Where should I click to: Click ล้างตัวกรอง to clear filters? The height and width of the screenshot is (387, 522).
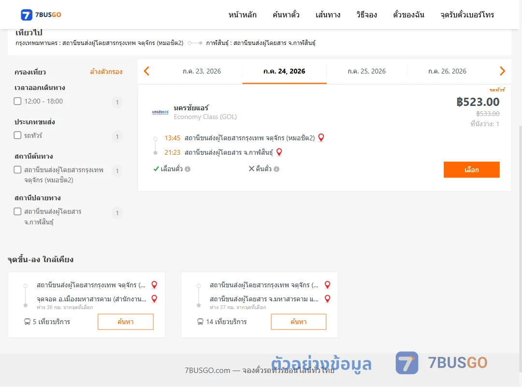pyautogui.click(x=106, y=72)
